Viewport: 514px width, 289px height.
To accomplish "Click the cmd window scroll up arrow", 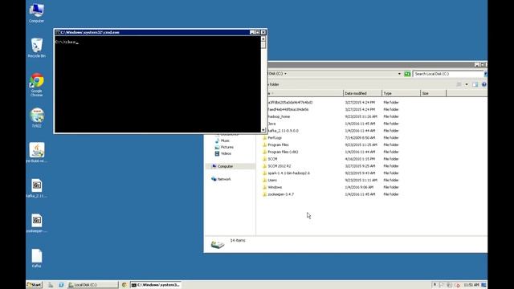I will coord(263,39).
